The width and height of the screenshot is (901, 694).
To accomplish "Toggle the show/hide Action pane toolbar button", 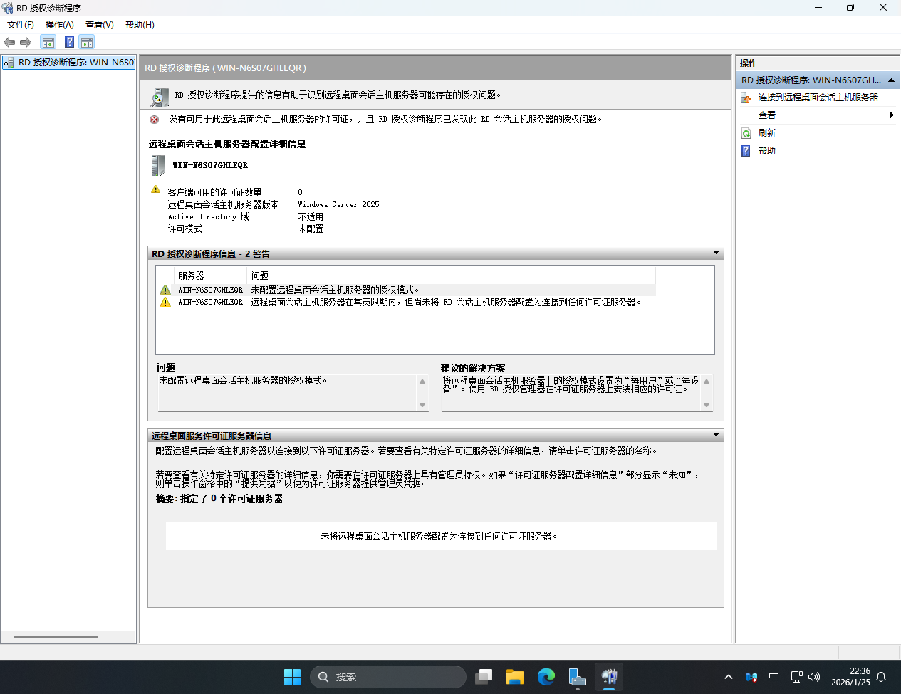I will point(87,43).
